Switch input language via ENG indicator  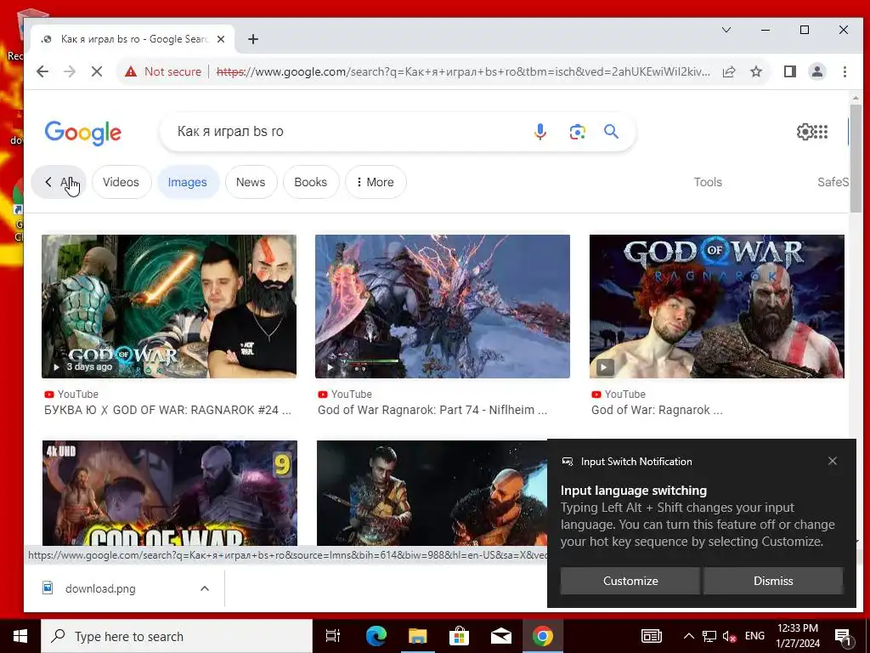click(x=754, y=636)
